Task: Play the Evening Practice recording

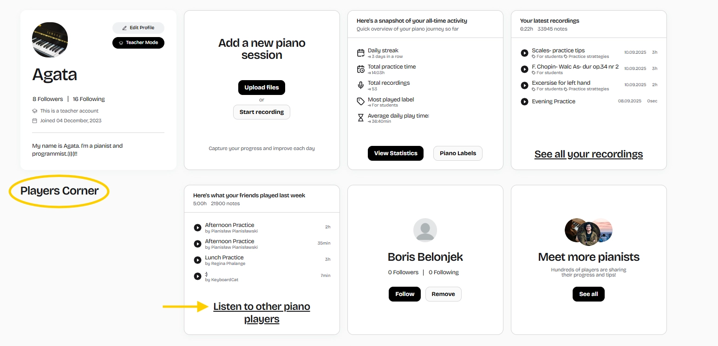Action: tap(525, 101)
